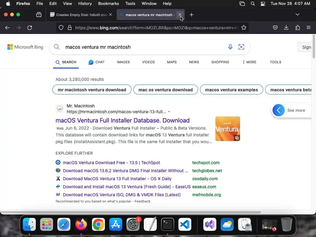Switch to SHOPPING results tab
Viewport: 316px width, 237px height.
[x=220, y=62]
